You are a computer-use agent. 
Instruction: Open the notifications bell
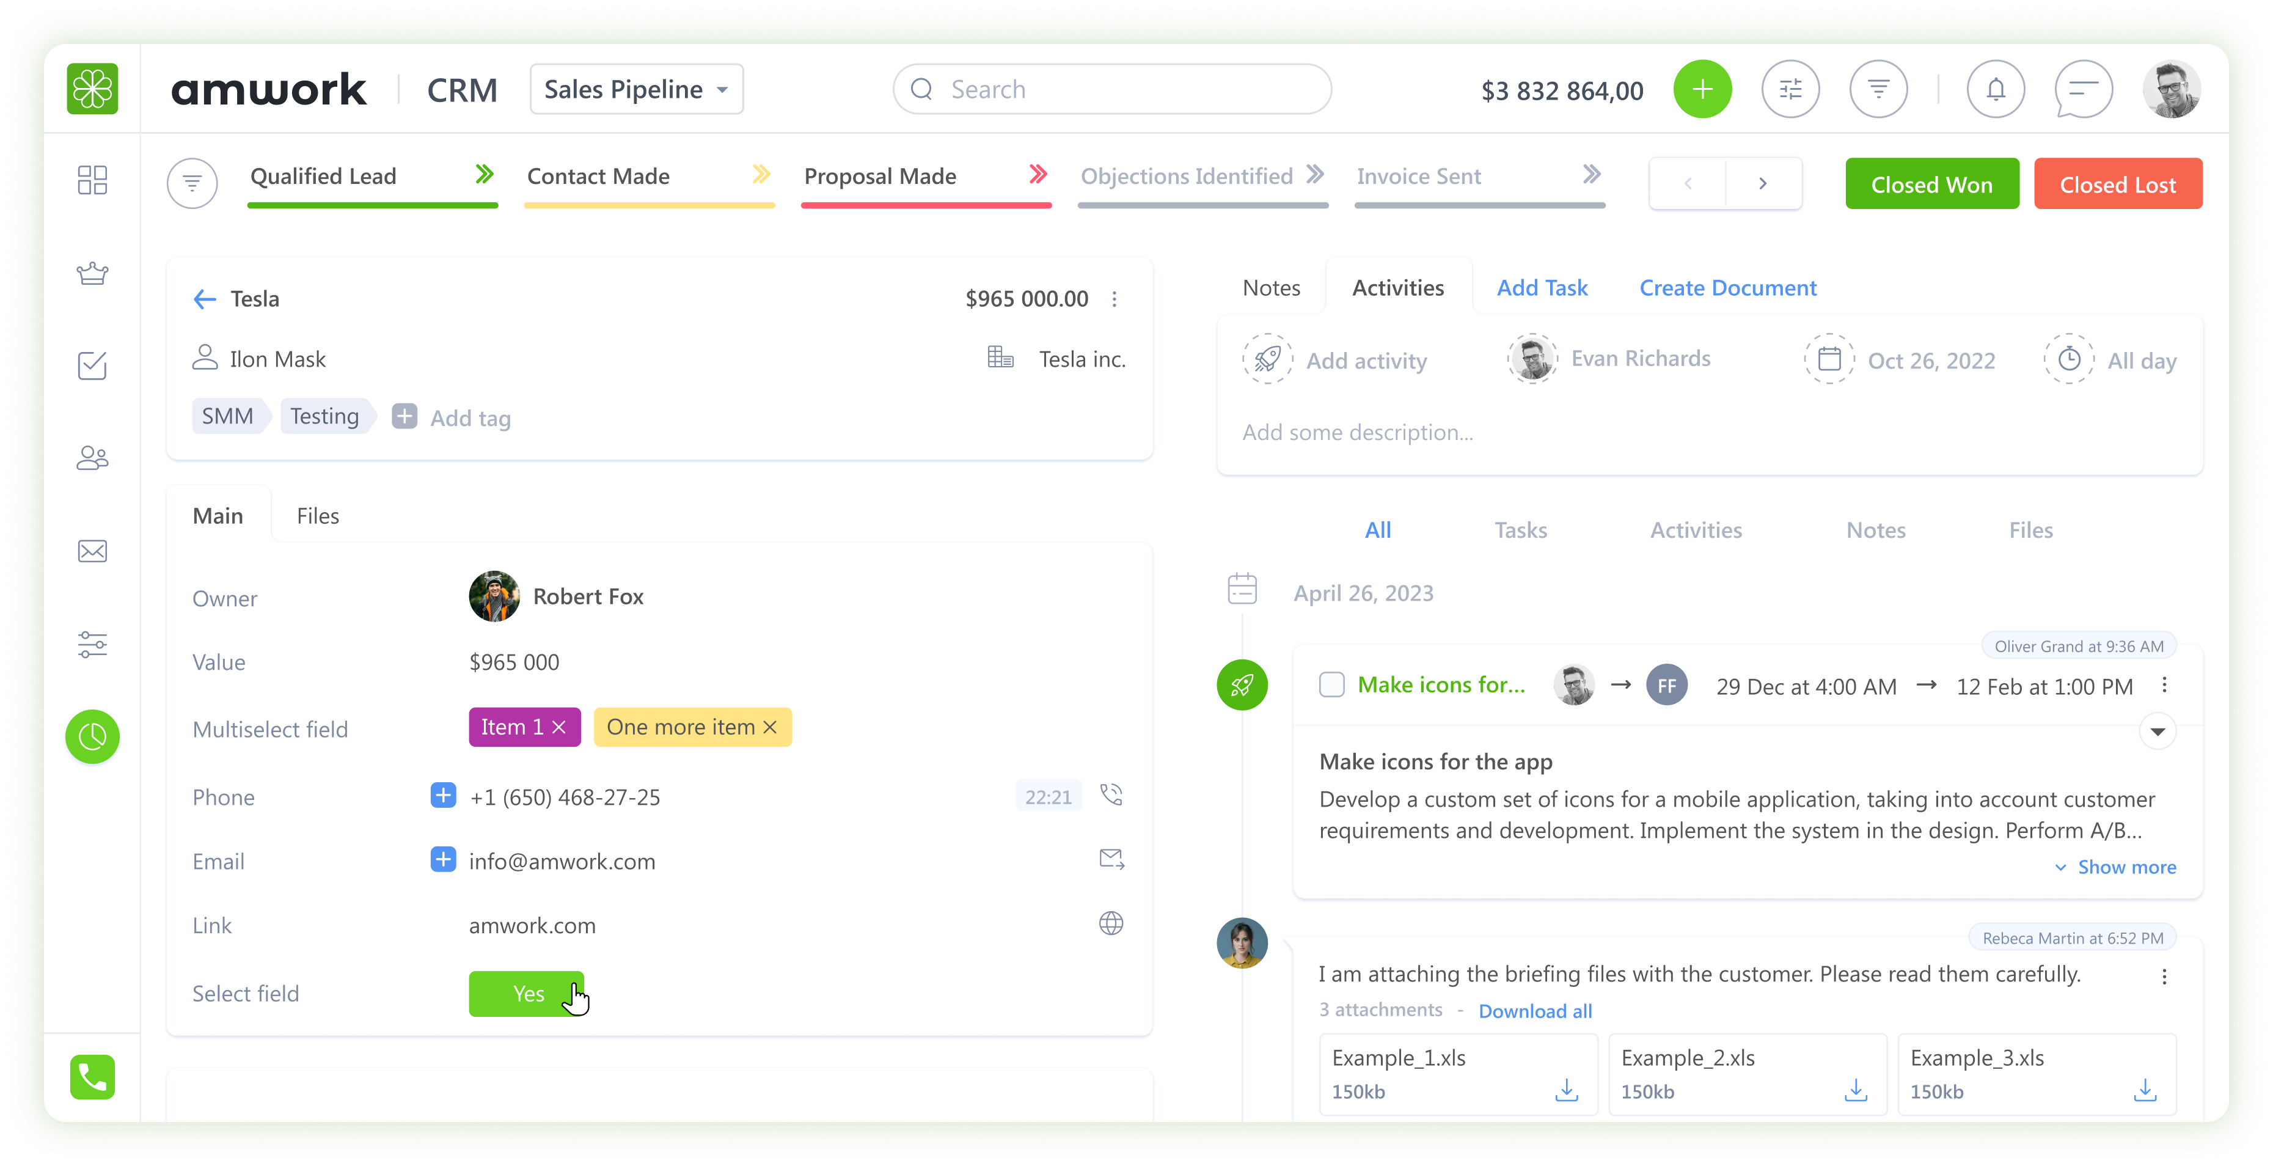pos(1996,89)
